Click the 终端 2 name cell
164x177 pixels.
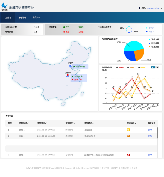click(x=22, y=136)
